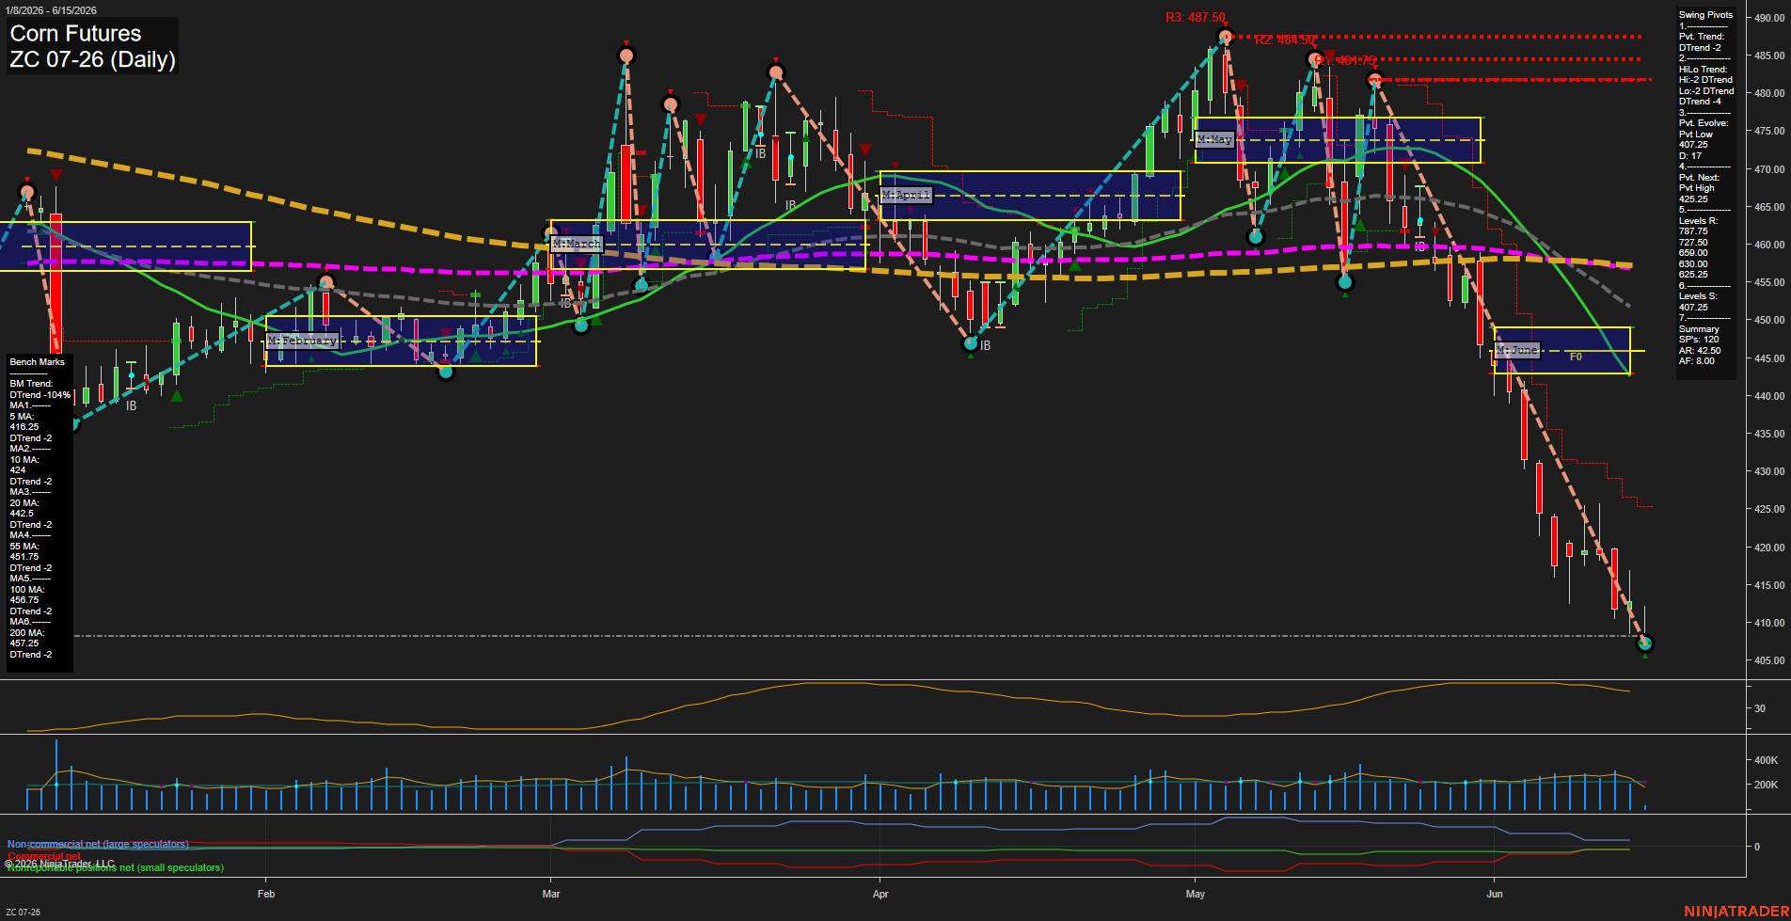Click the Bench Marks panel heading

coord(38,362)
